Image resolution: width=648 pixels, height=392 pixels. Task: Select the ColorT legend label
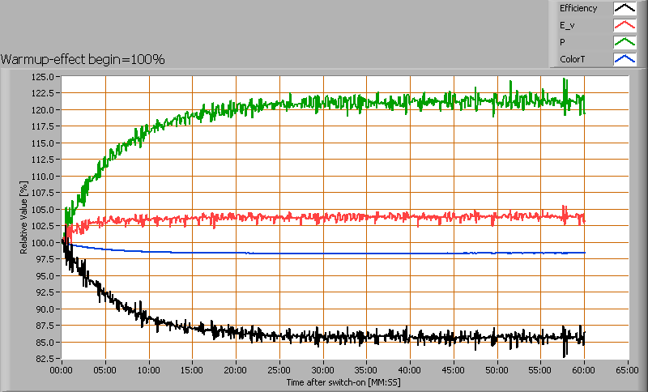(572, 58)
